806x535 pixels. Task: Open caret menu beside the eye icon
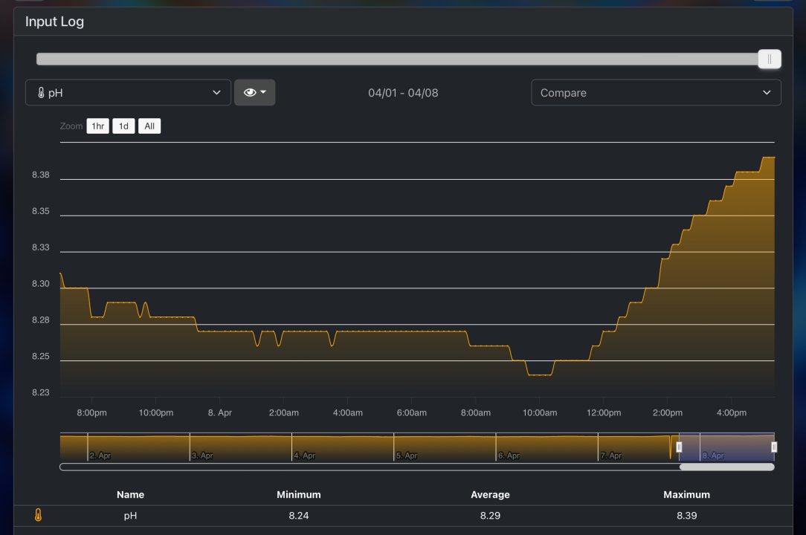264,93
